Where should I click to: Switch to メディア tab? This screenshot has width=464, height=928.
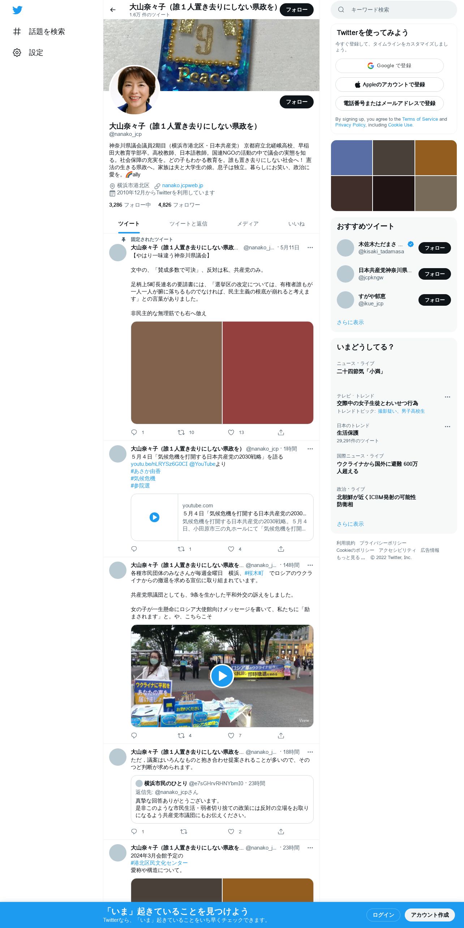[x=248, y=224]
